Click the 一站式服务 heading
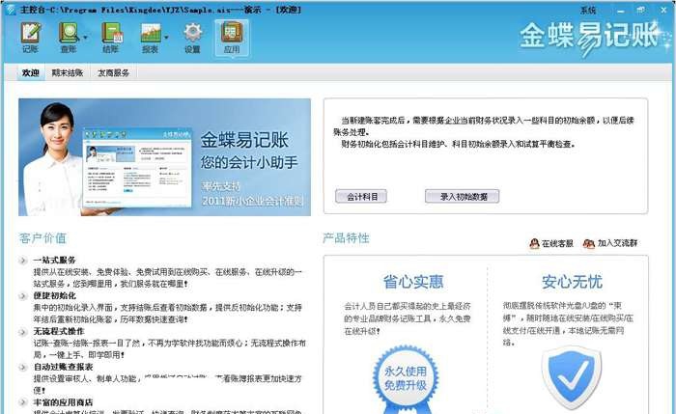The height and width of the screenshot is (414, 676). 55,261
